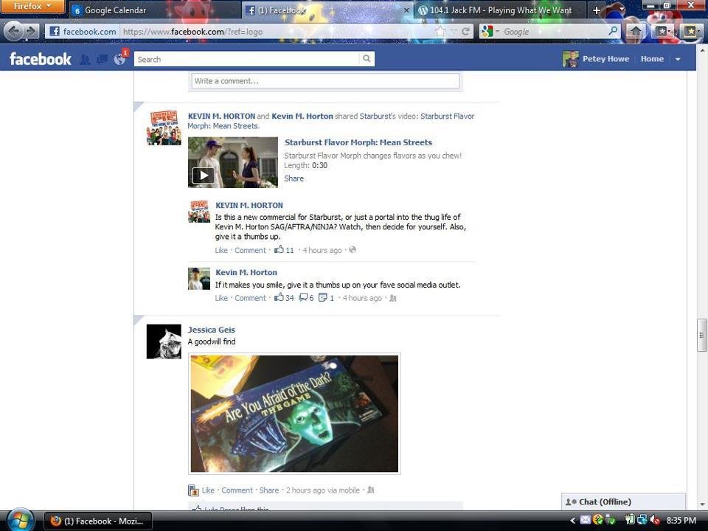708x531 pixels.
Task: Reload the page with the refresh icon
Action: (x=465, y=32)
